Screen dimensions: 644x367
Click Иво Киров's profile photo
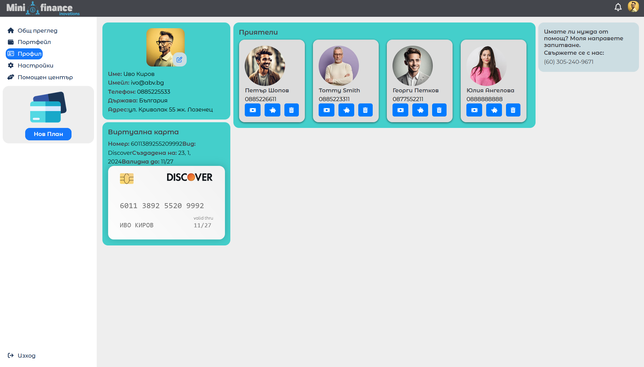point(165,47)
